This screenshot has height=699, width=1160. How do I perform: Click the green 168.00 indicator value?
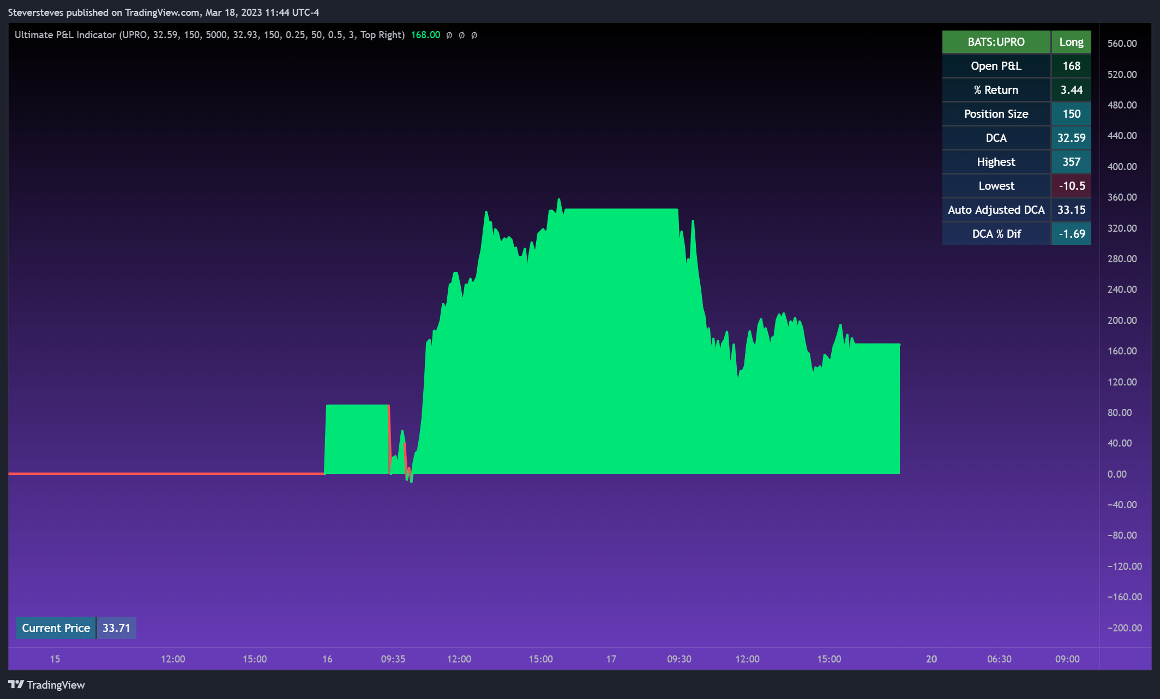click(x=425, y=35)
